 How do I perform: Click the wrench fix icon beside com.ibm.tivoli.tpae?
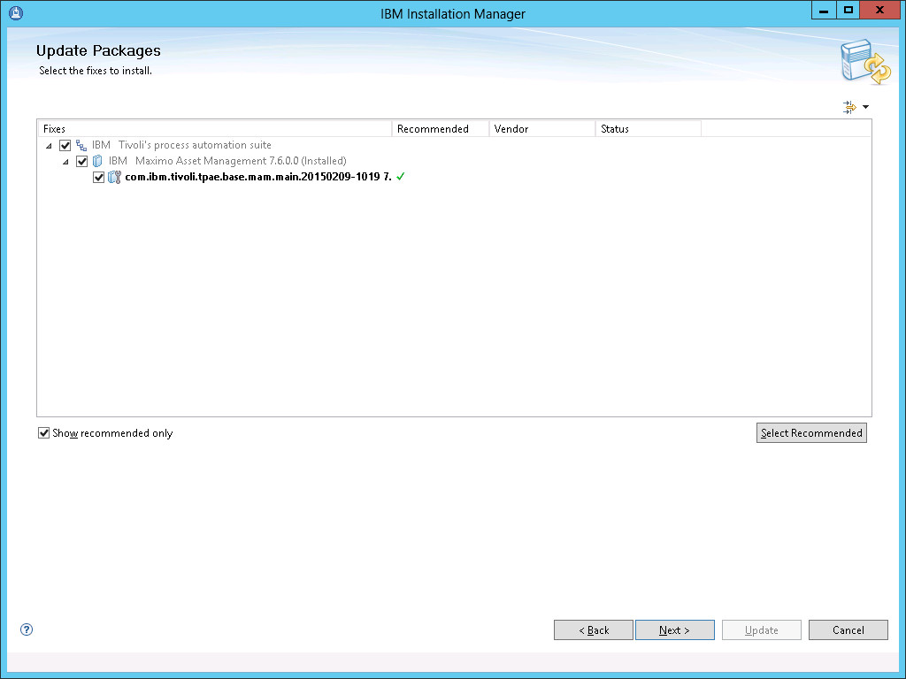coord(114,177)
